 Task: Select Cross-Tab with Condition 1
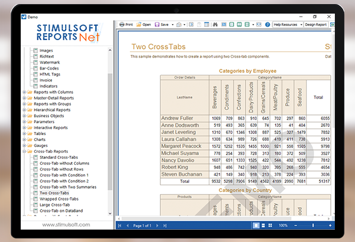[64, 175]
